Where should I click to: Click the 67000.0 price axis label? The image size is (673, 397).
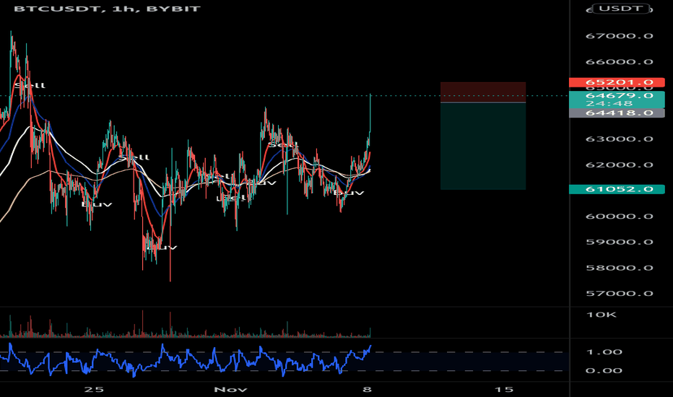619,36
